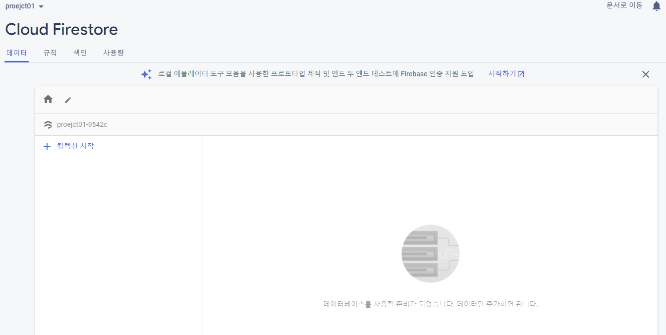This screenshot has height=335, width=666.
Task: Open the 문서로 이동 docs link
Action: (624, 5)
